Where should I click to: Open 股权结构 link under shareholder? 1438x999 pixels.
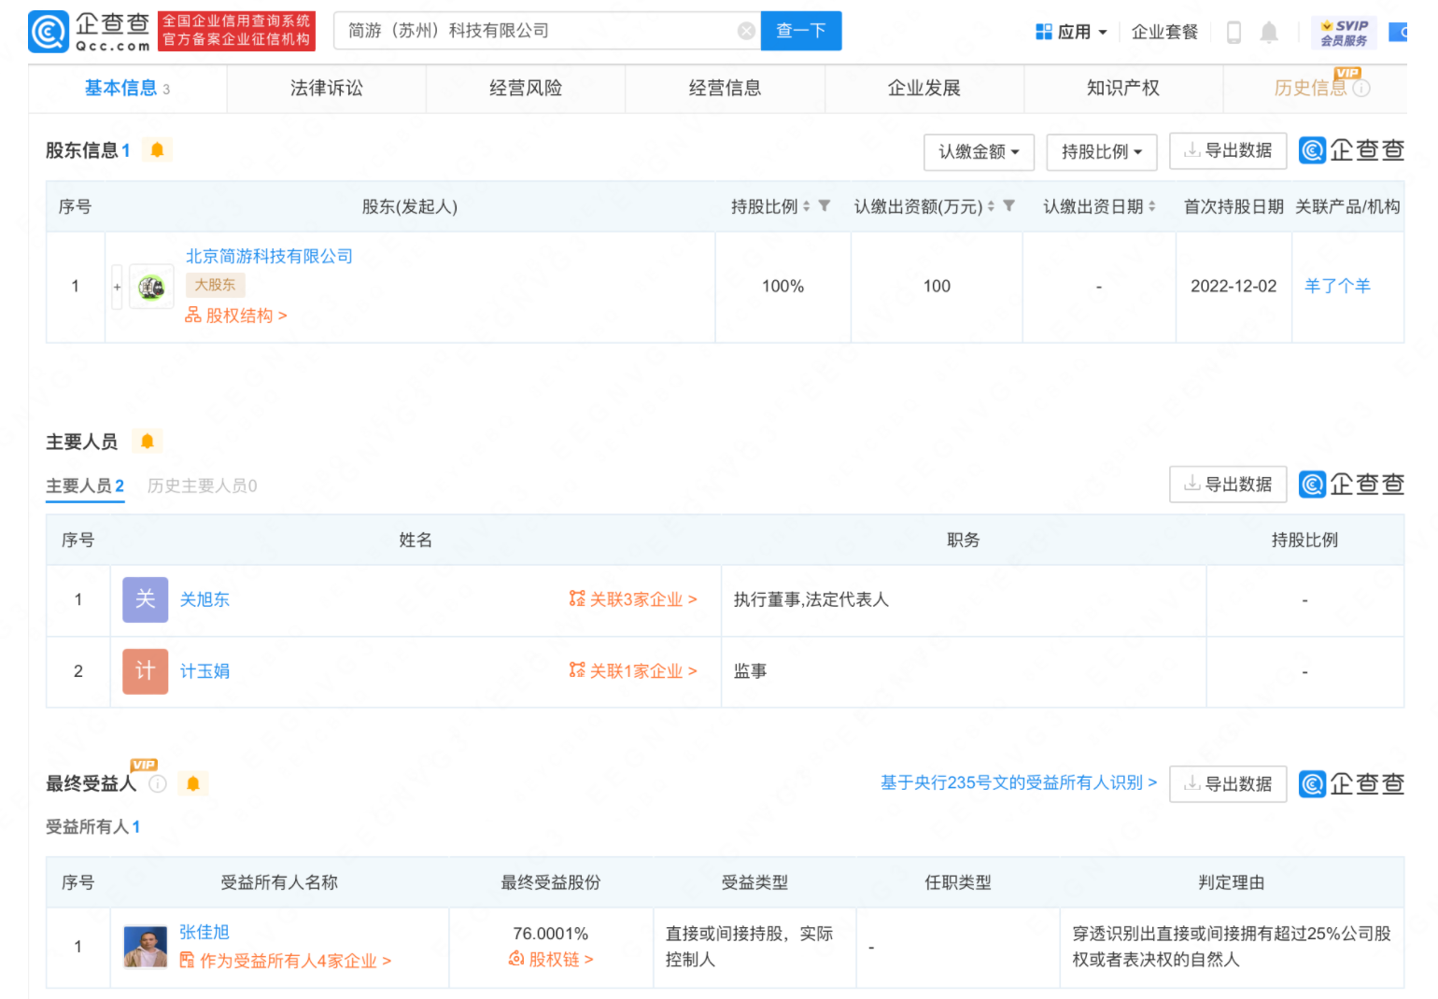click(x=236, y=316)
